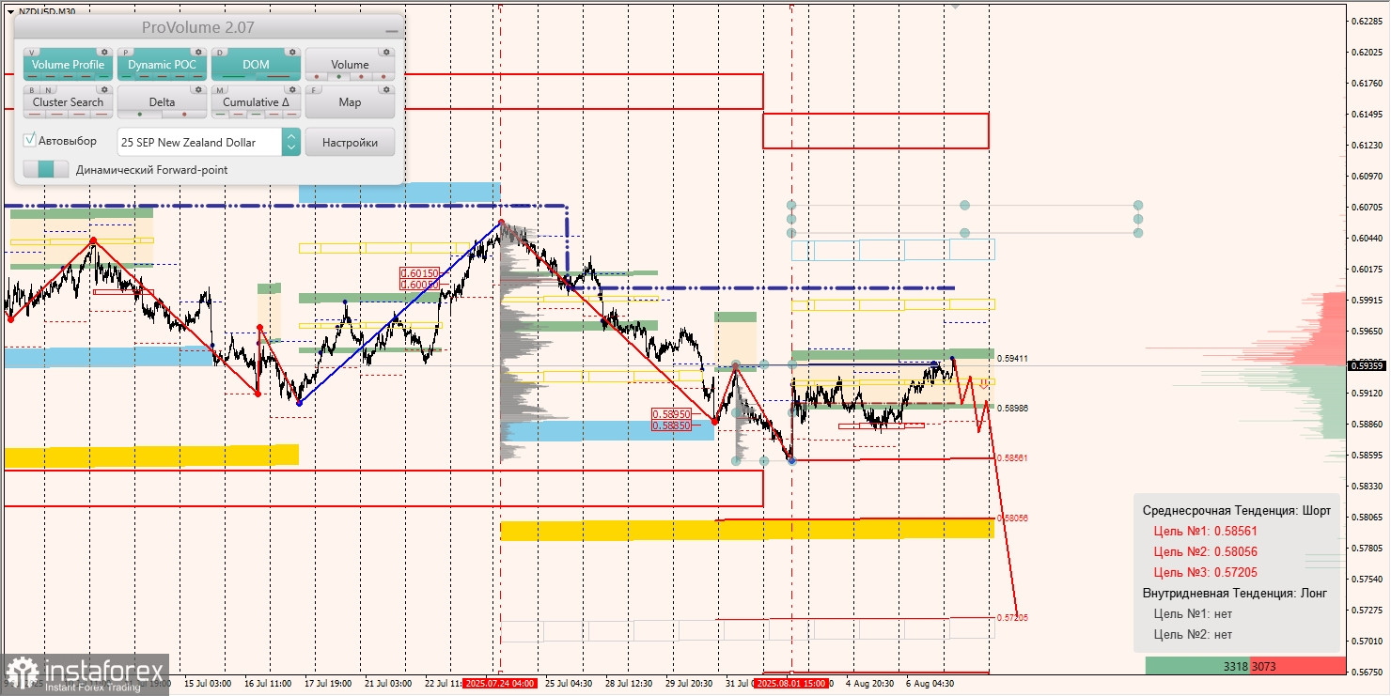Enable the Delta module
1391x696 pixels.
[x=162, y=102]
